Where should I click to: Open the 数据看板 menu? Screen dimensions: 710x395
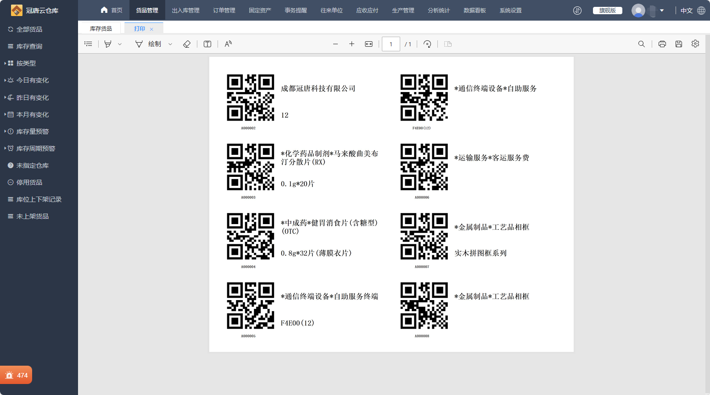pos(475,10)
